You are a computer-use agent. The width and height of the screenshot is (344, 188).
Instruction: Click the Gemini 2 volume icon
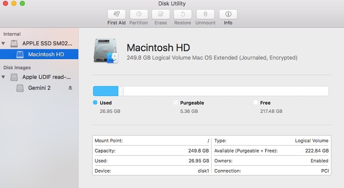(x=20, y=88)
